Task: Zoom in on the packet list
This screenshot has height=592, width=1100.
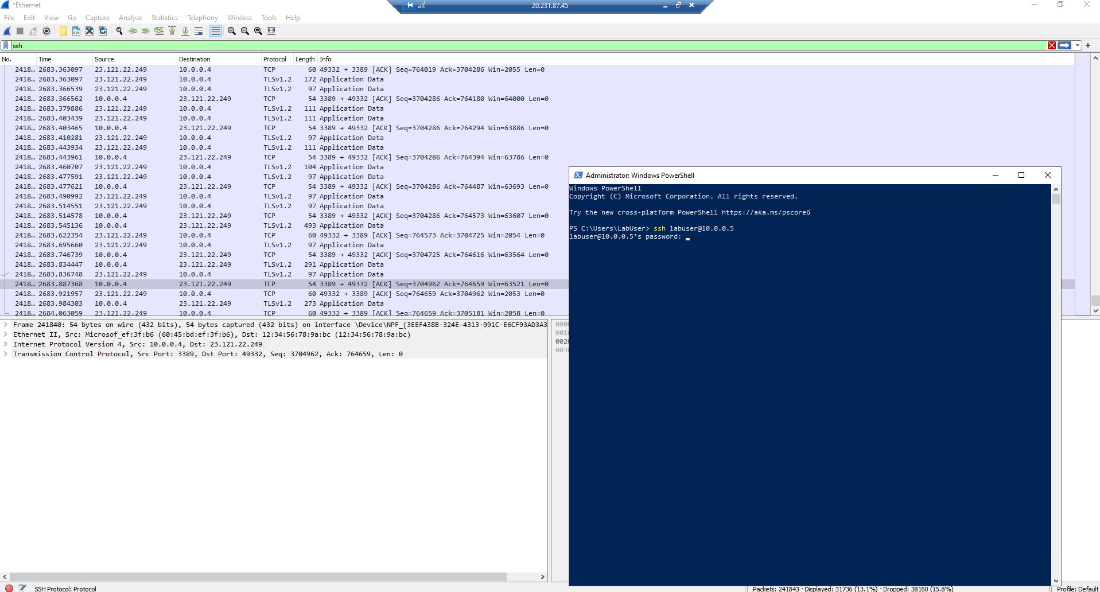Action: click(x=231, y=31)
